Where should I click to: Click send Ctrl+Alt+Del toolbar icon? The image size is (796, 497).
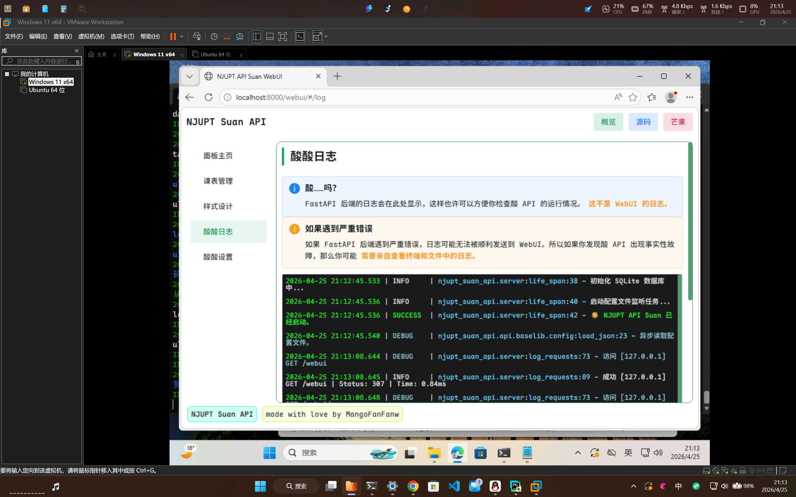tap(197, 36)
